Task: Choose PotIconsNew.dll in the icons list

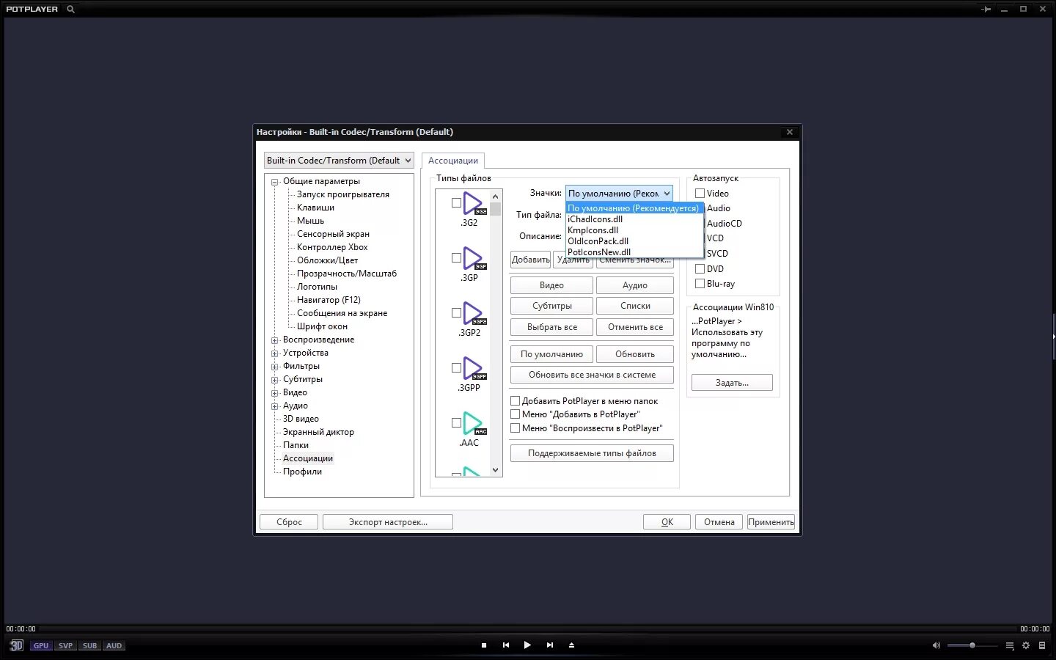Action: pyautogui.click(x=634, y=252)
